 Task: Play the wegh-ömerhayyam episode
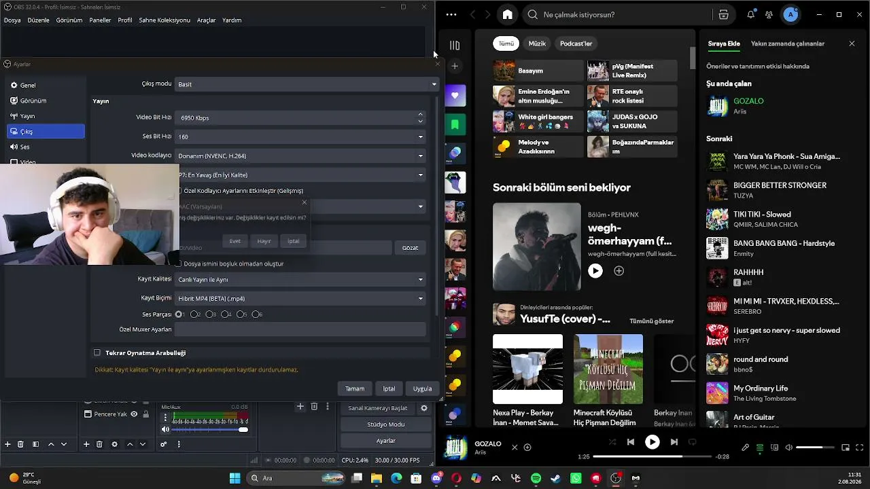[595, 271]
